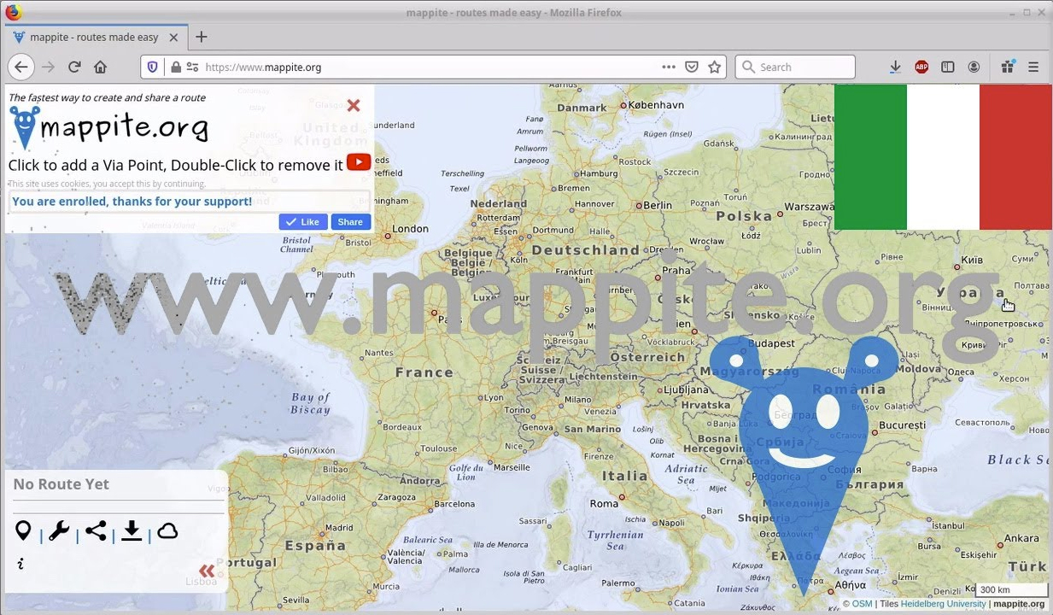This screenshot has width=1053, height=615.
Task: Click 'You are enrolled, thanks for your support!' message
Action: click(x=132, y=202)
